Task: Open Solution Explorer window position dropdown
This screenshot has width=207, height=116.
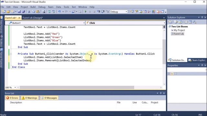Action: coord(199,17)
